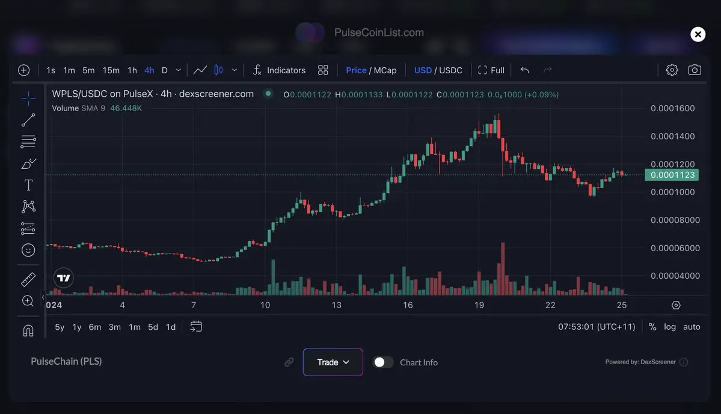Select the 1h interval
721x414 pixels.
(132, 70)
